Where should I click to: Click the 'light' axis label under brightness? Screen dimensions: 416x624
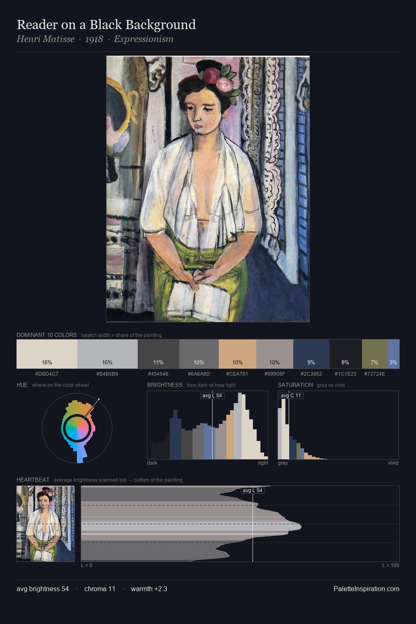click(263, 463)
